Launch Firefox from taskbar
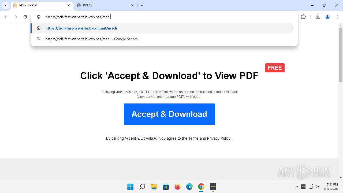This screenshot has height=193, width=343. (178, 187)
